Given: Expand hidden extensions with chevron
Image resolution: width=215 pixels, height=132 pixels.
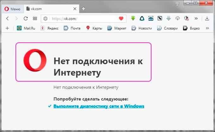Looking at the screenshot, I should (196, 19).
